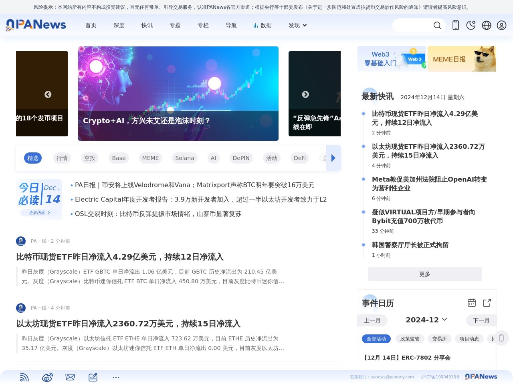This screenshot has height=384, width=513.
Task: Open the 2024-12 month dropdown
Action: click(x=426, y=320)
